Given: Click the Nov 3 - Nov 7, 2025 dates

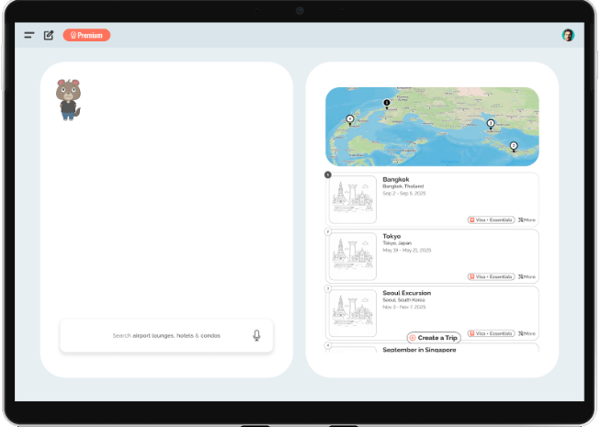Looking at the screenshot, I should click(x=404, y=307).
